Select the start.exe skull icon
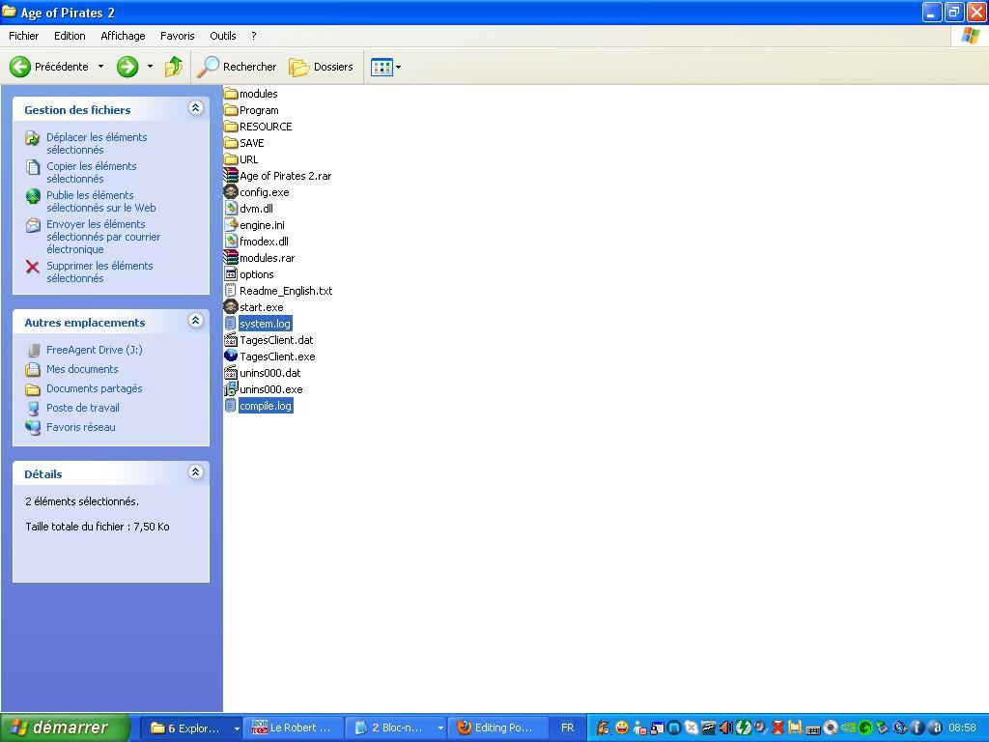This screenshot has height=742, width=989. 231,306
